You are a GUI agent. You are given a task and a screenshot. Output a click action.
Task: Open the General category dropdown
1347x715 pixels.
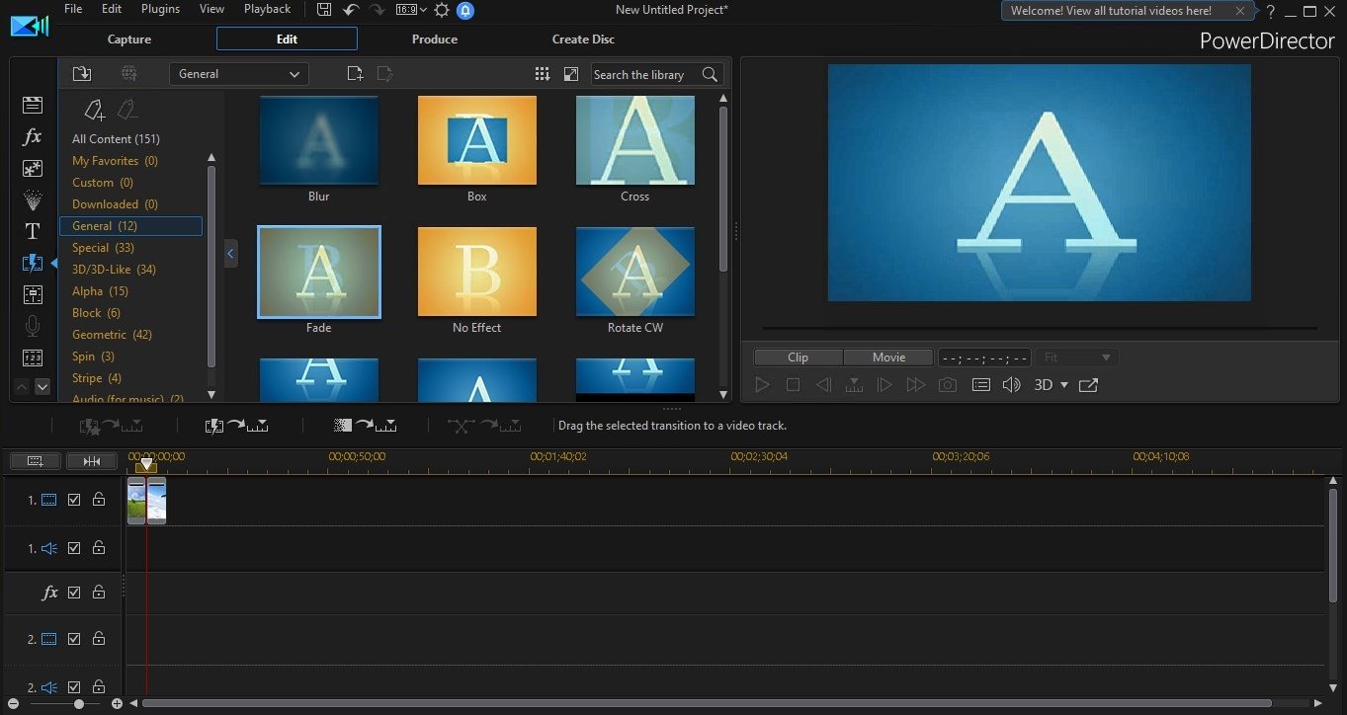coord(239,74)
